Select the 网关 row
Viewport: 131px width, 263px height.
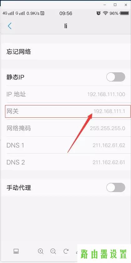point(68,111)
